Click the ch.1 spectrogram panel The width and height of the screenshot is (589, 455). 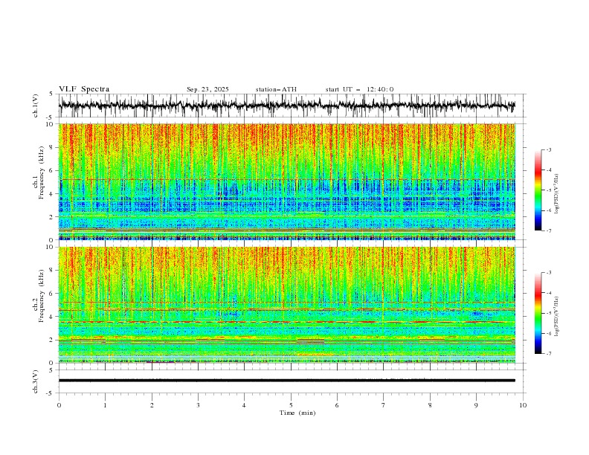click(287, 181)
